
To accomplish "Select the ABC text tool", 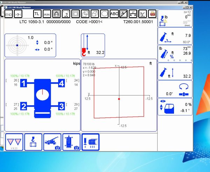I will coord(114,14).
